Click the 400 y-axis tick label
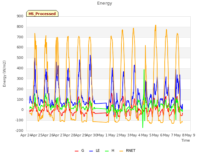The image size is (210, 157). pos(20,68)
